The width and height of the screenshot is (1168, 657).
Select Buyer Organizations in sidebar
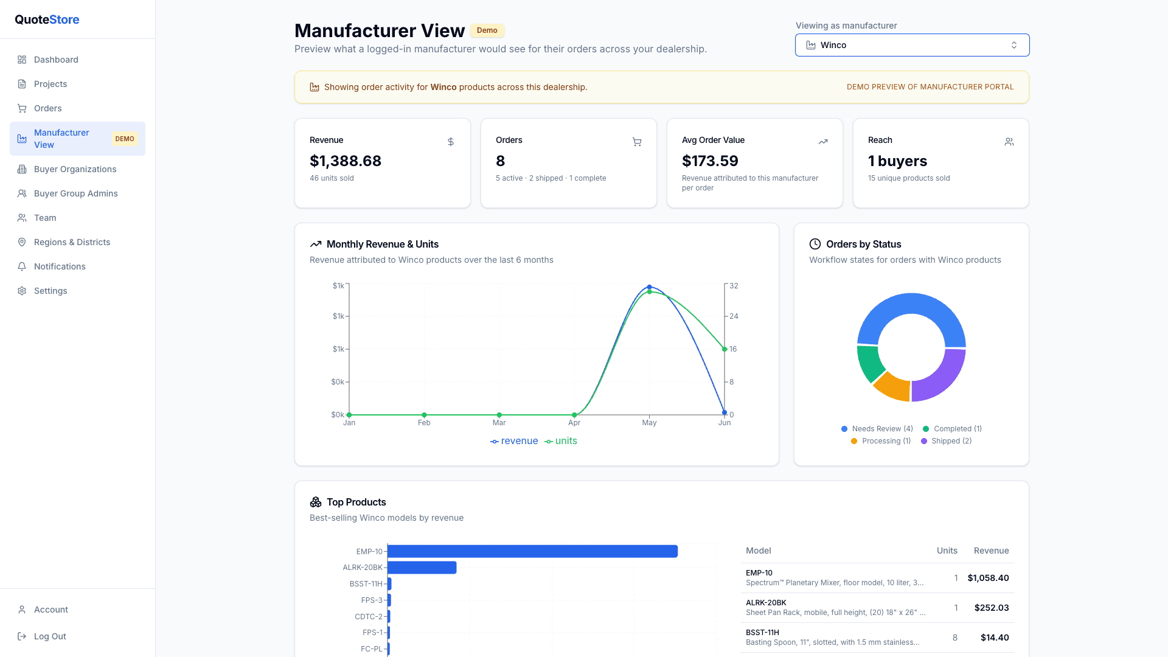tap(77, 169)
